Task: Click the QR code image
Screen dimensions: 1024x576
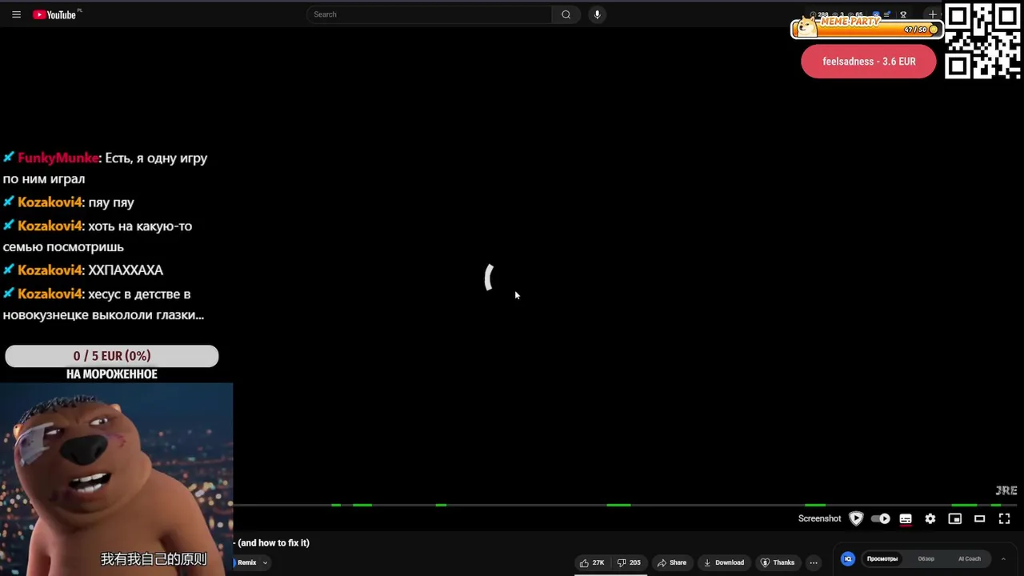Action: (x=983, y=41)
